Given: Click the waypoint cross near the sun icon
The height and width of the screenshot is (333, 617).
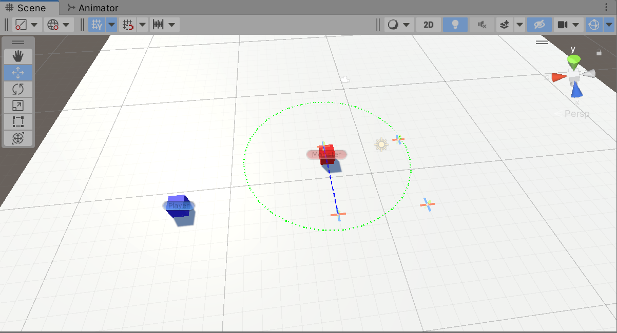Looking at the screenshot, I should (x=398, y=139).
